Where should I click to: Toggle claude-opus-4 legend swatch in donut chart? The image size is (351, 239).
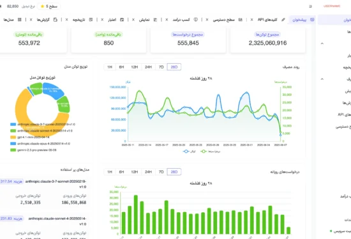point(13,144)
